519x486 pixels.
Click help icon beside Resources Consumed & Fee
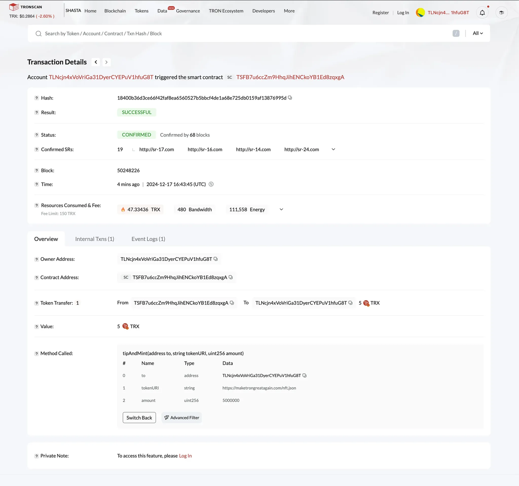pos(36,205)
